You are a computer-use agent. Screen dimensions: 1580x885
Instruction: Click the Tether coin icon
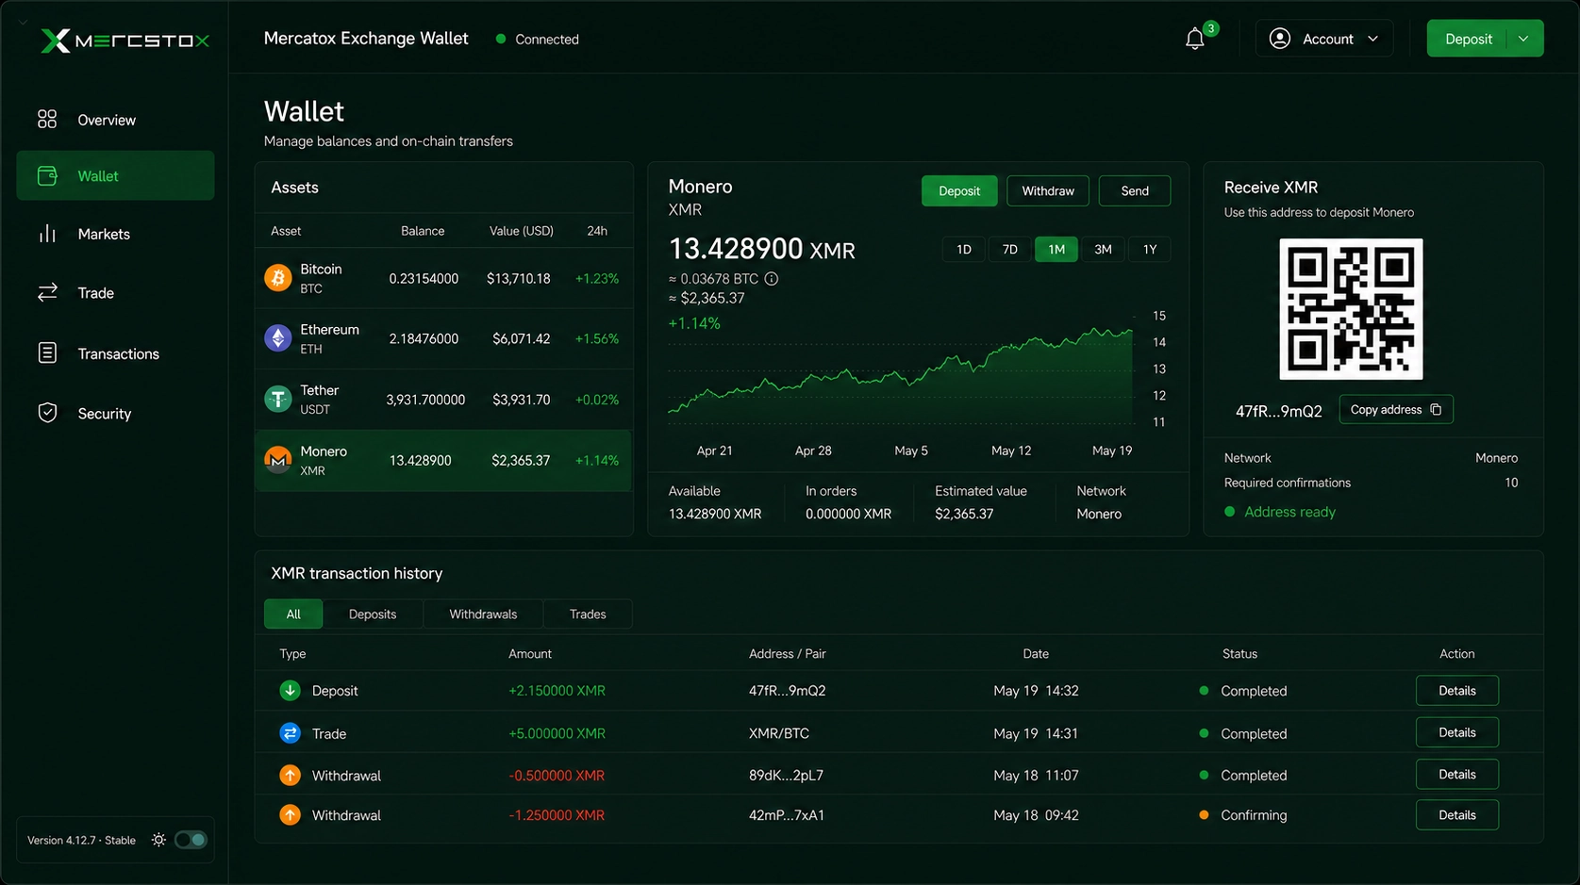point(278,399)
